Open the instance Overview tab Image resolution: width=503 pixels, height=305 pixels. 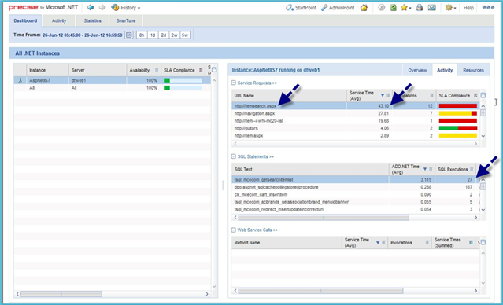pos(417,70)
